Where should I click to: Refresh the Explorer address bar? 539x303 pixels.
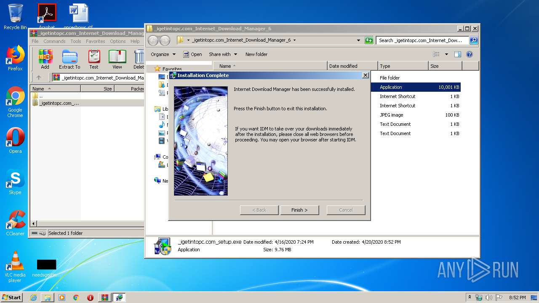(369, 40)
